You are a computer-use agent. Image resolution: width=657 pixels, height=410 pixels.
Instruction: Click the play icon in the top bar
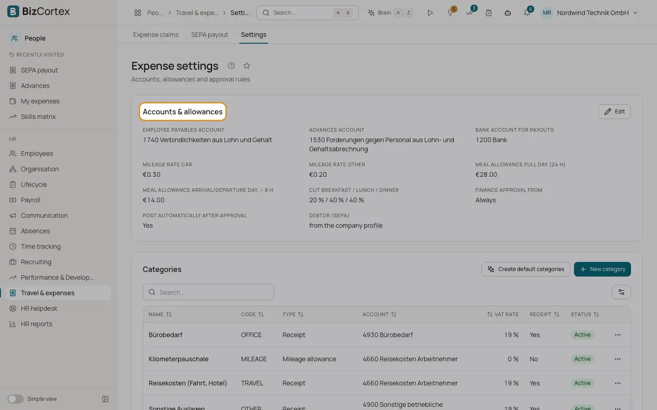tap(430, 13)
